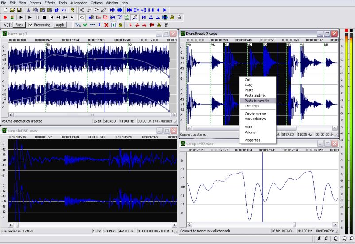This screenshot has width=355, height=244.
Task: Click the red L toolbar icon
Action: click(x=130, y=25)
